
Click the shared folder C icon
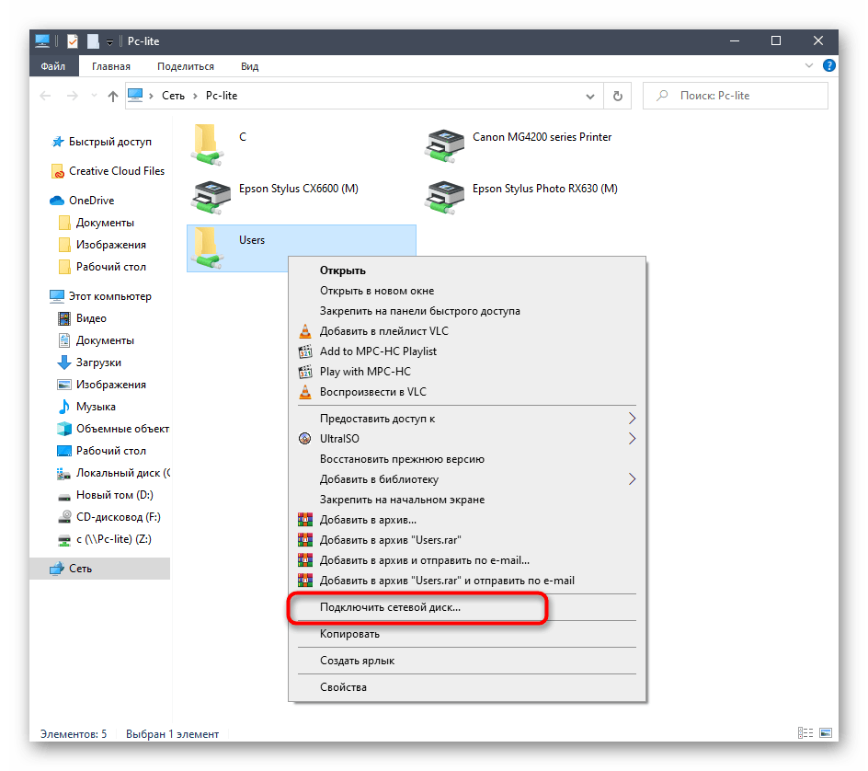coord(211,142)
